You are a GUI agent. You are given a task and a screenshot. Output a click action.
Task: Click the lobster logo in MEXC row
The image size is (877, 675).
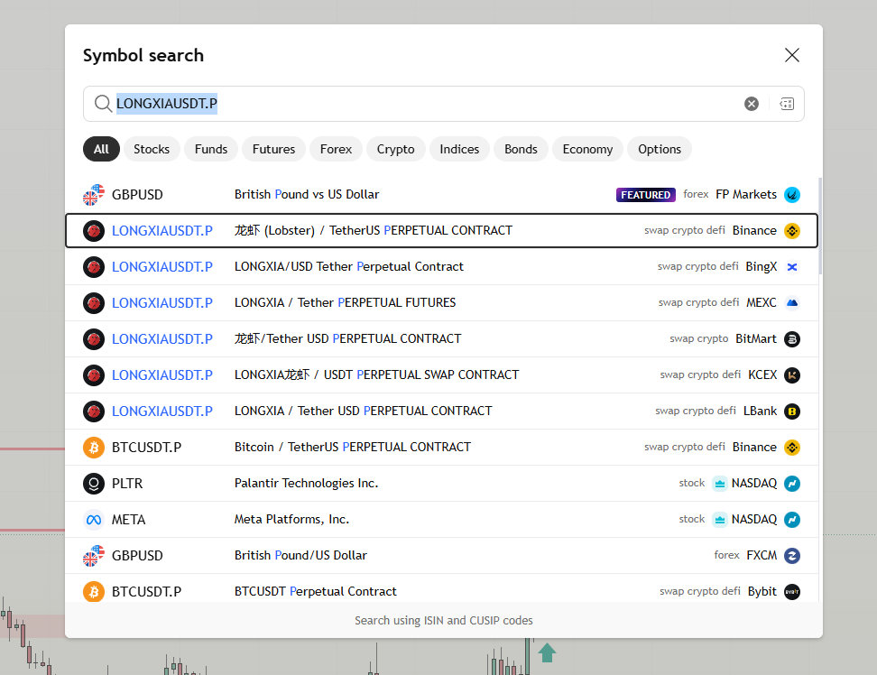[x=94, y=302]
